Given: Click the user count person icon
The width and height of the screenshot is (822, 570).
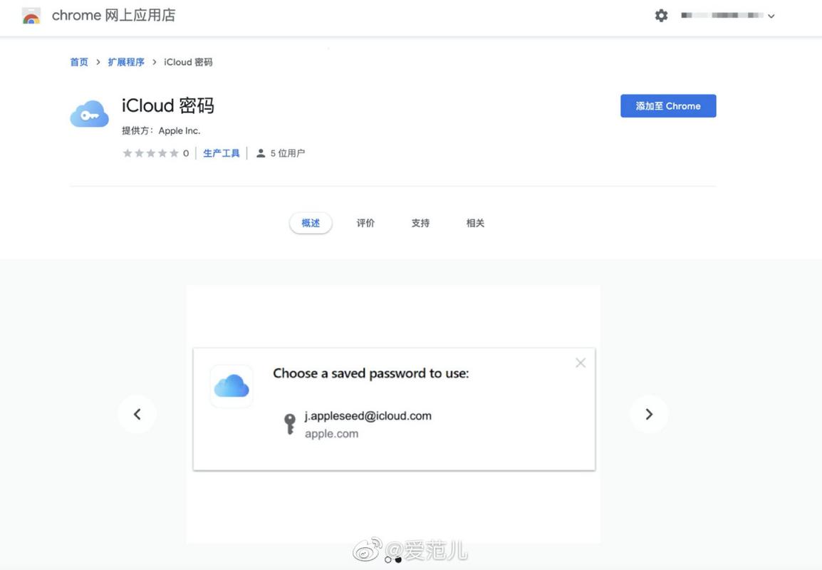Looking at the screenshot, I should (x=261, y=153).
